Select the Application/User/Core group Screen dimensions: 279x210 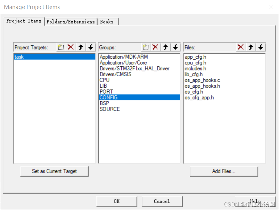[x=139, y=63]
